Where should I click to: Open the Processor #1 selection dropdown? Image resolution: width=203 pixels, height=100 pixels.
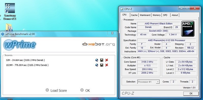tap(148, 82)
